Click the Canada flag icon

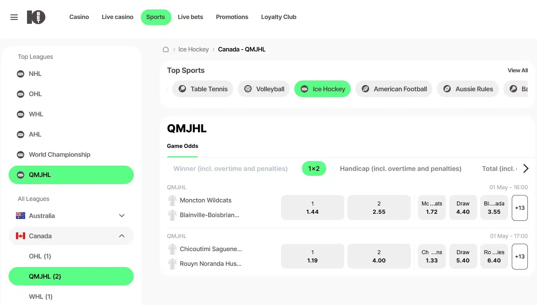point(21,236)
